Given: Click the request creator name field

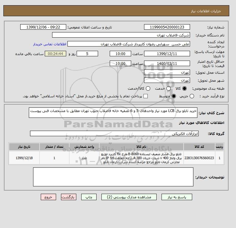Looking at the screenshot, I should click(x=129, y=44).
